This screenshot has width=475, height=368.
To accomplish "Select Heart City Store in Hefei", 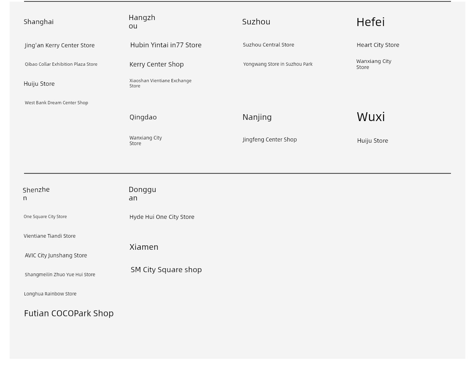I will coord(378,45).
